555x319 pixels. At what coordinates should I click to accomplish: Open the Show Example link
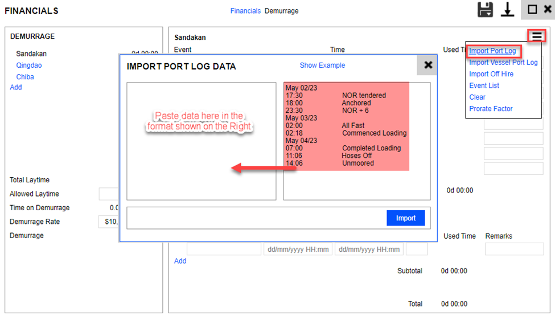pyautogui.click(x=322, y=66)
